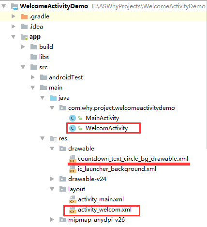This screenshot has width=207, height=227.
Task: Click the green lock badge beside WelcomActivity
Action: pyautogui.click(x=80, y=129)
